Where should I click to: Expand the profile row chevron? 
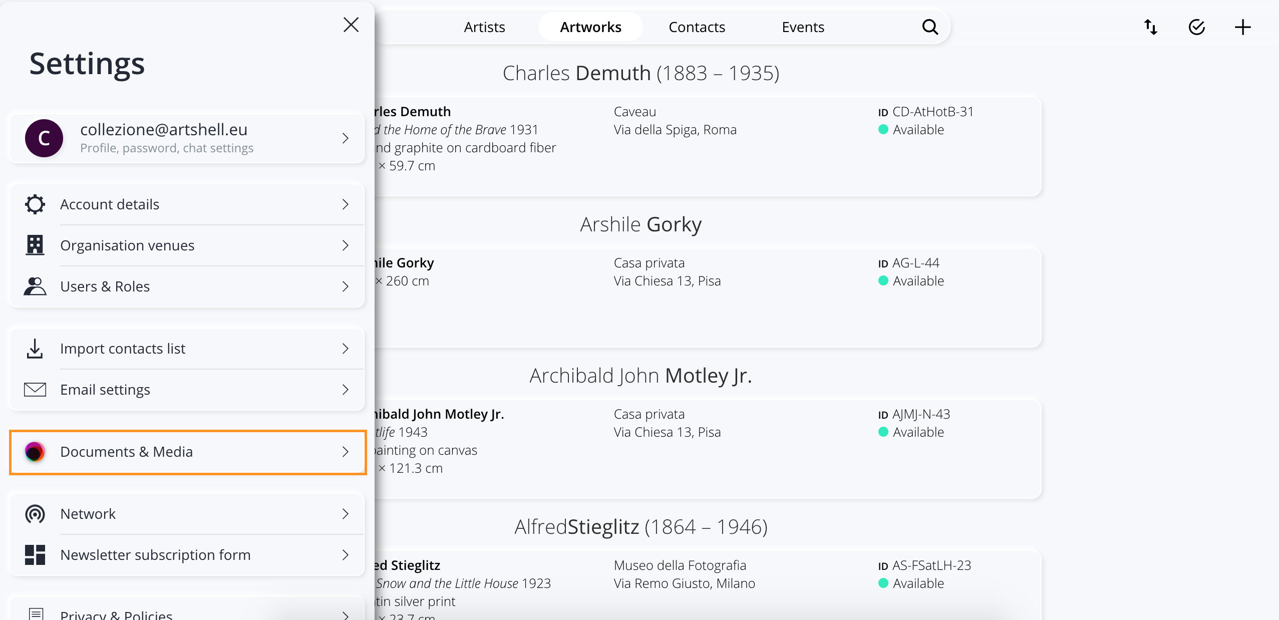coord(346,138)
